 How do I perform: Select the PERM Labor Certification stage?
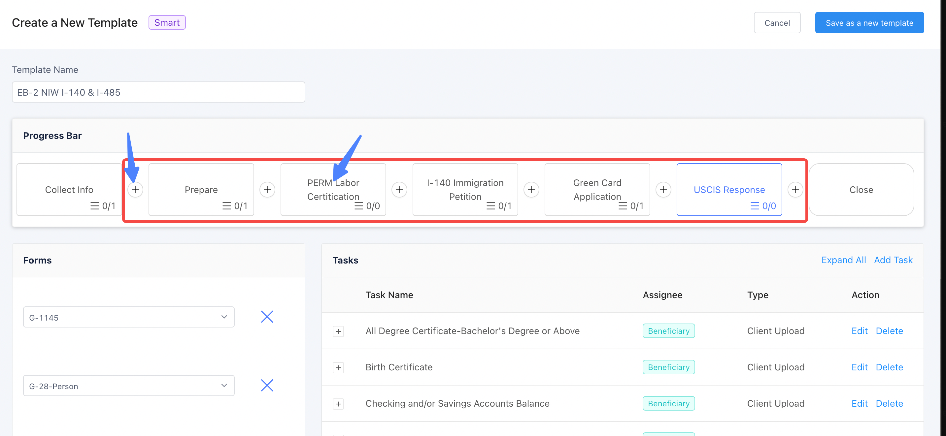click(x=333, y=190)
